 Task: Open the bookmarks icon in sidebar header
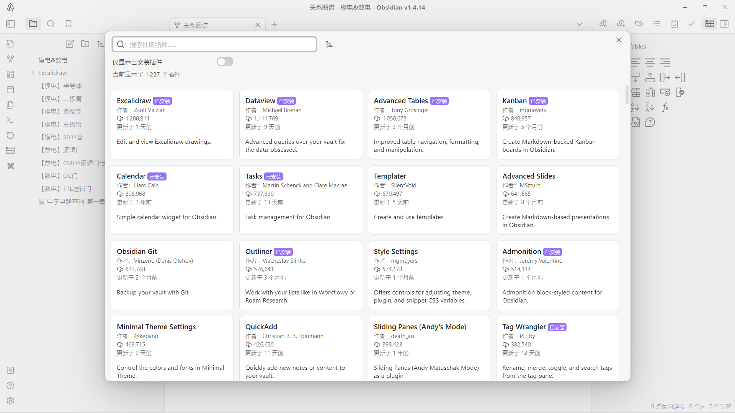point(69,24)
